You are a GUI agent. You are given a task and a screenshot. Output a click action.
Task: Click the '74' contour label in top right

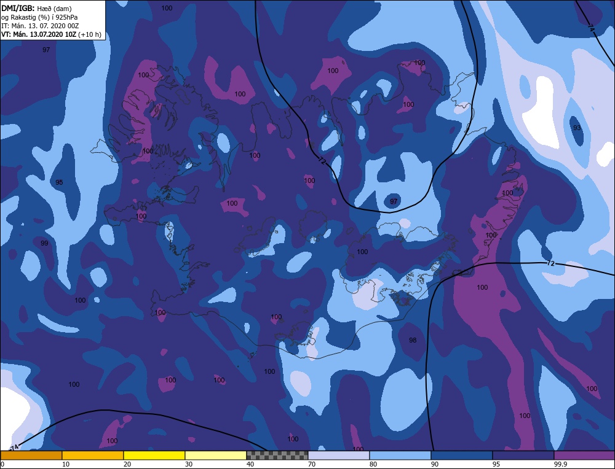[x=591, y=28]
